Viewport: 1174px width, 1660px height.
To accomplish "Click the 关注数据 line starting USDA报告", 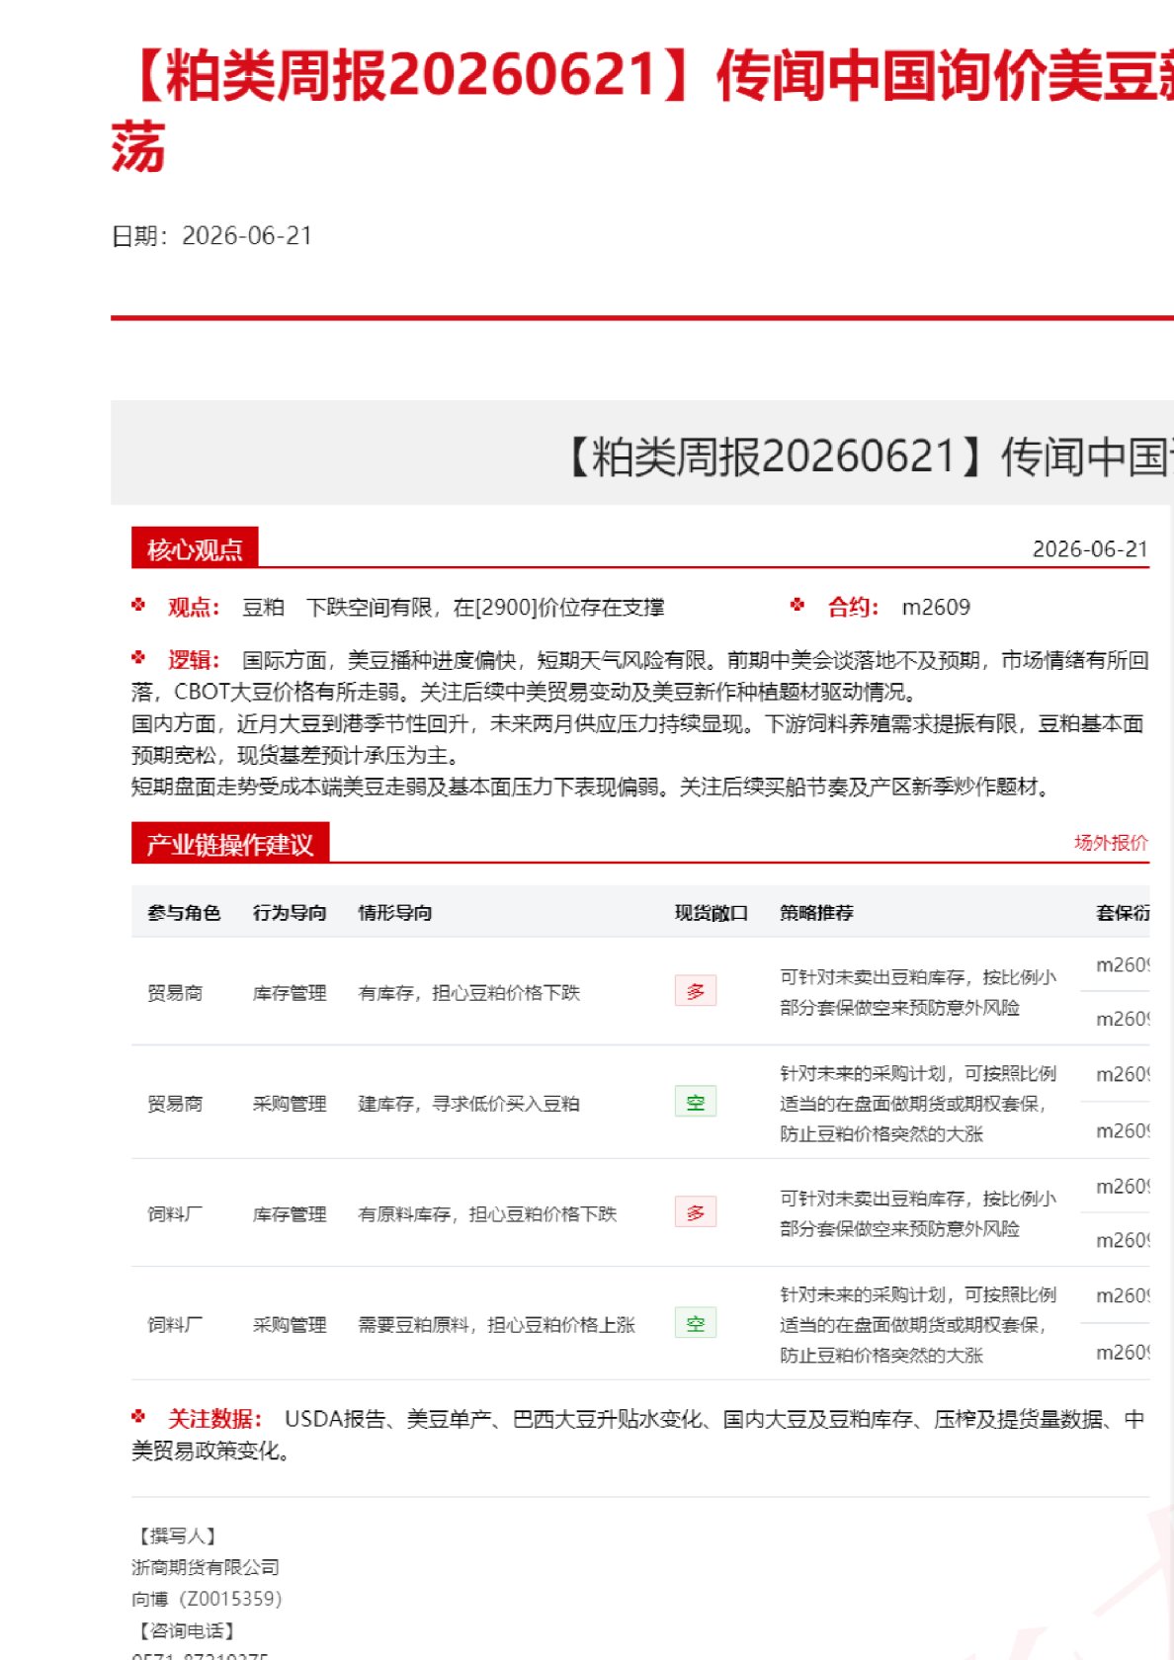I will tap(638, 1435).
